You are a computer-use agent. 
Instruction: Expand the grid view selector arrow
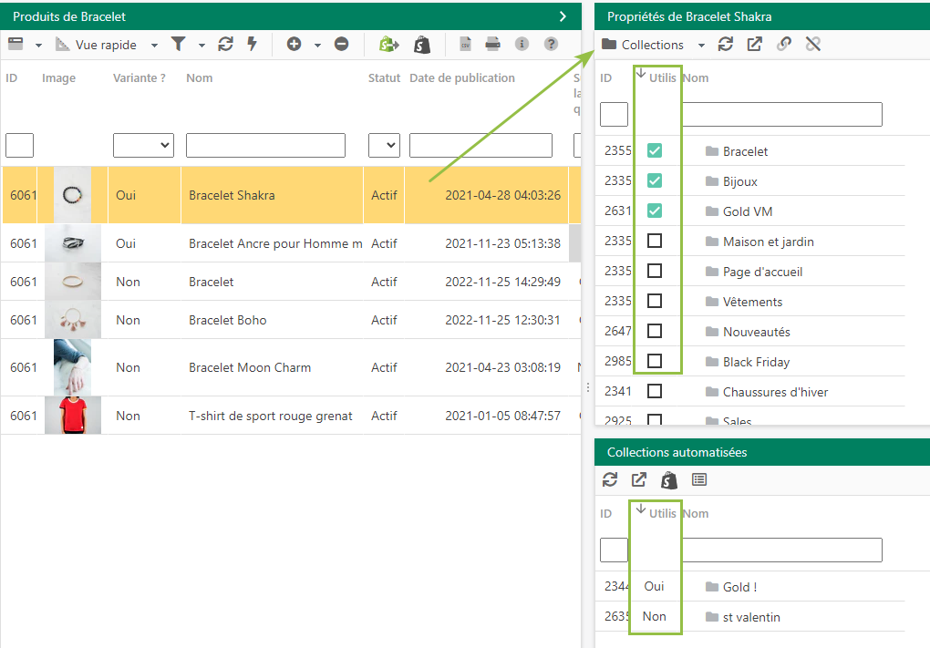(38, 45)
